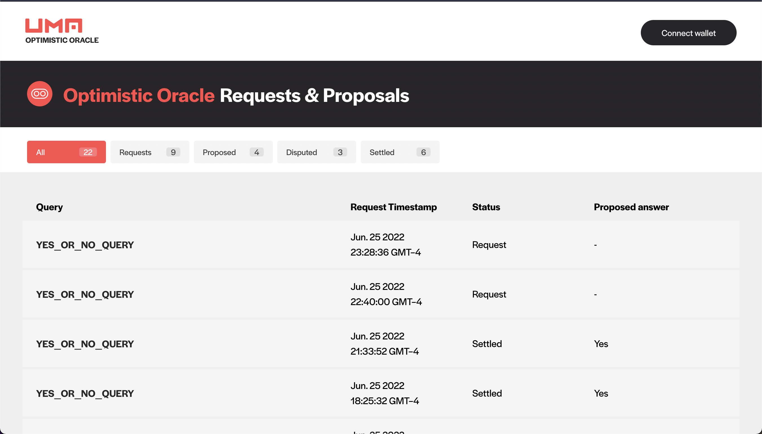Click the 6 count badge on Settled
This screenshot has width=762, height=434.
[423, 152]
